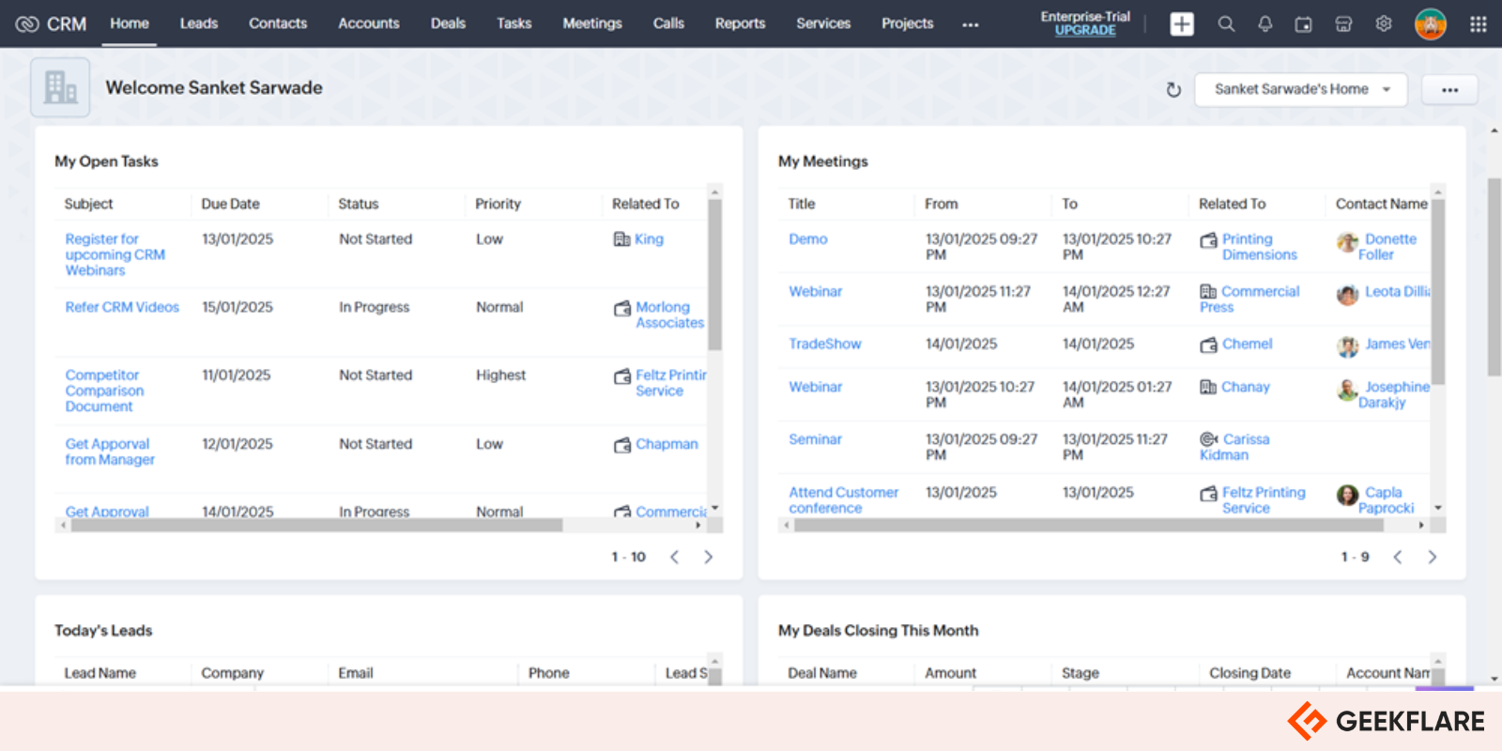Image resolution: width=1502 pixels, height=751 pixels.
Task: Open the Tasks module tab
Action: tap(514, 23)
